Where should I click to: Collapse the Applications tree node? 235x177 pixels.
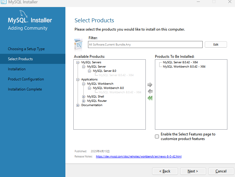(x=78, y=79)
